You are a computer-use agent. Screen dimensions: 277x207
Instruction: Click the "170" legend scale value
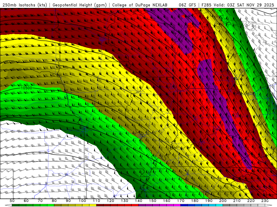coord(181,201)
